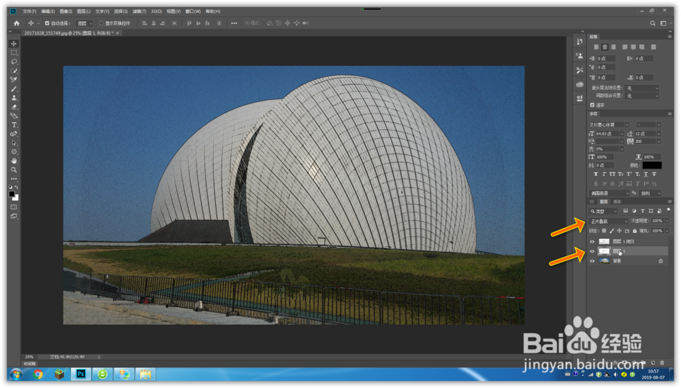Click lock all padlock icon

(635, 230)
